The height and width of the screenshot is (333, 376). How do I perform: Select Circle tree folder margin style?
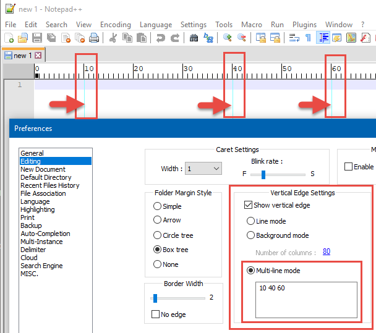pyautogui.click(x=157, y=235)
